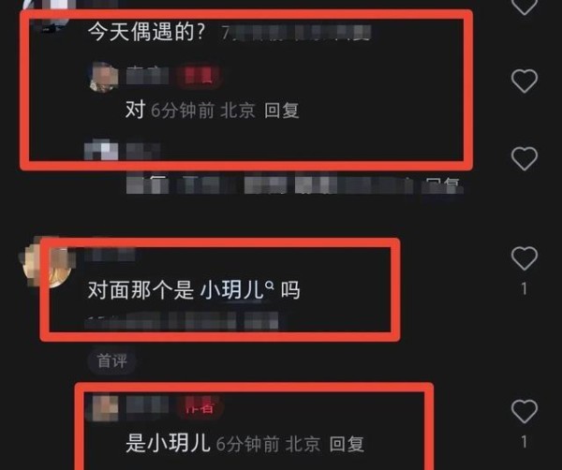Open the search link on 小玥儿 keyword
The width and height of the screenshot is (562, 470).
232,290
